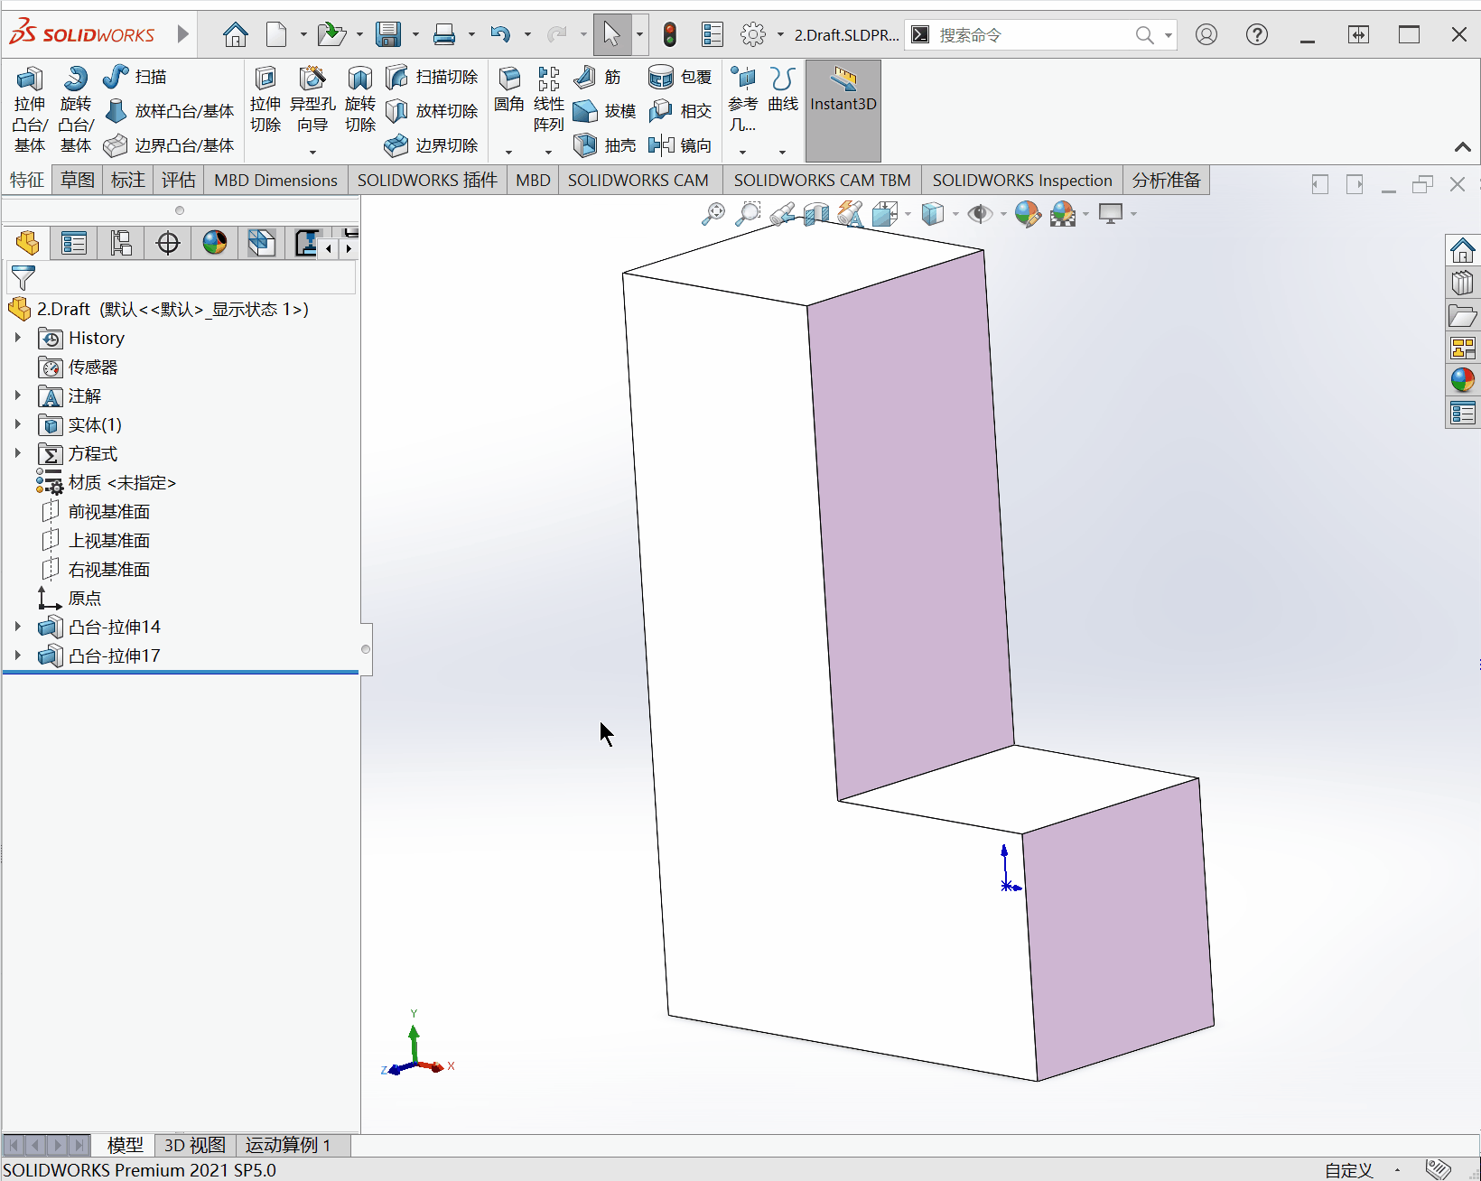The image size is (1481, 1181).
Task: Select the Boundary Boss/Base (边界凸台/基体) tool
Action: [x=169, y=145]
